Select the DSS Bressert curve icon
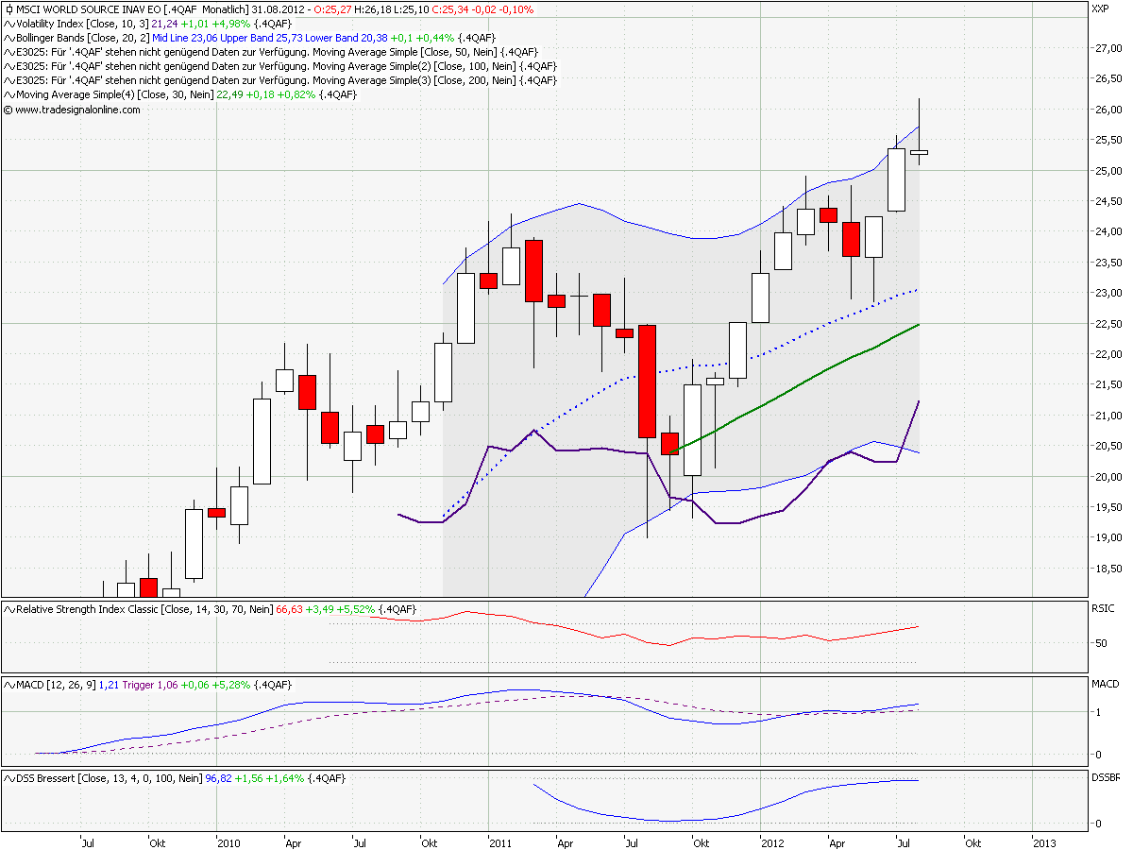The image size is (1133, 850). click(x=9, y=778)
